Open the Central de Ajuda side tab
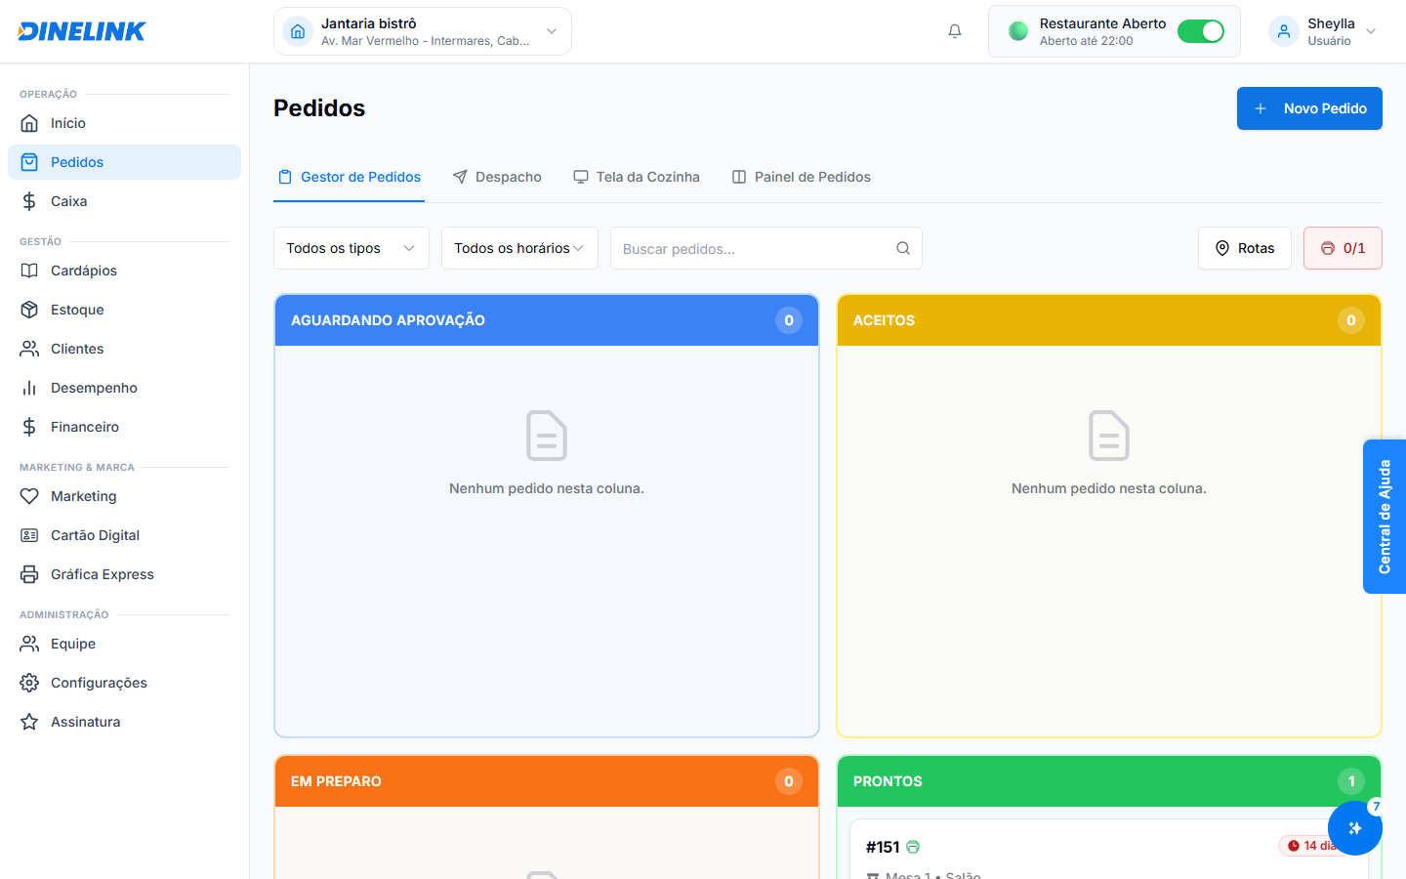The height and width of the screenshot is (879, 1406). click(x=1385, y=517)
